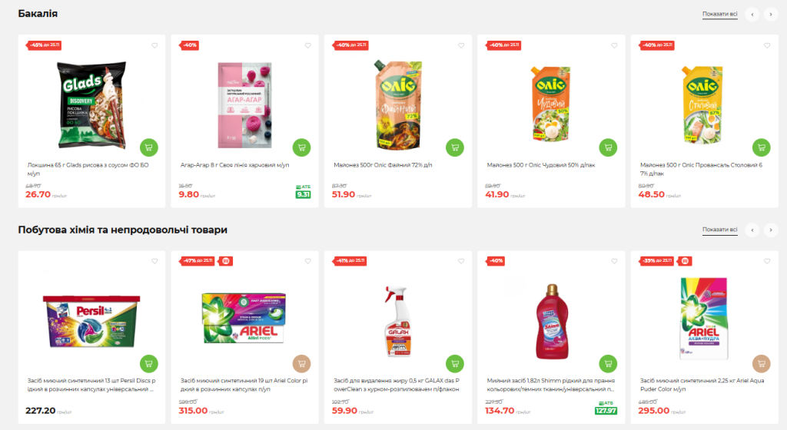
Task: Show next household chemicals carousel items
Action: click(771, 230)
